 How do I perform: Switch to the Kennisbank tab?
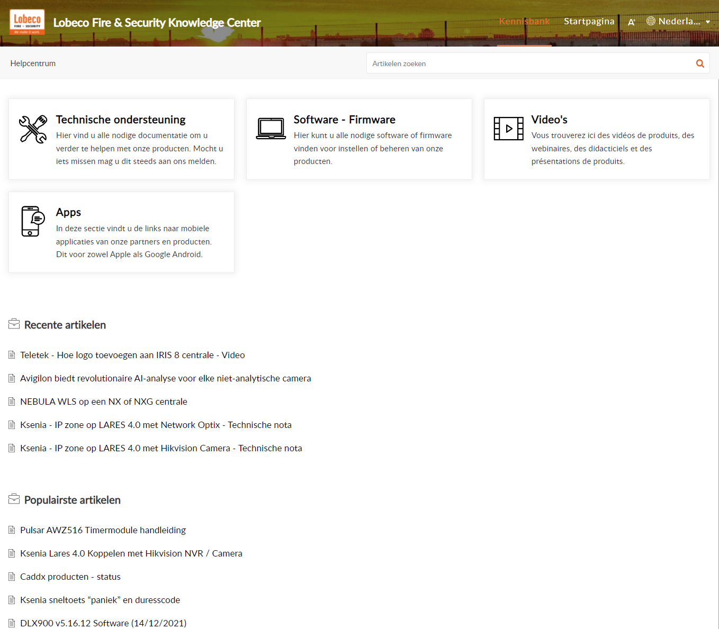coord(524,21)
